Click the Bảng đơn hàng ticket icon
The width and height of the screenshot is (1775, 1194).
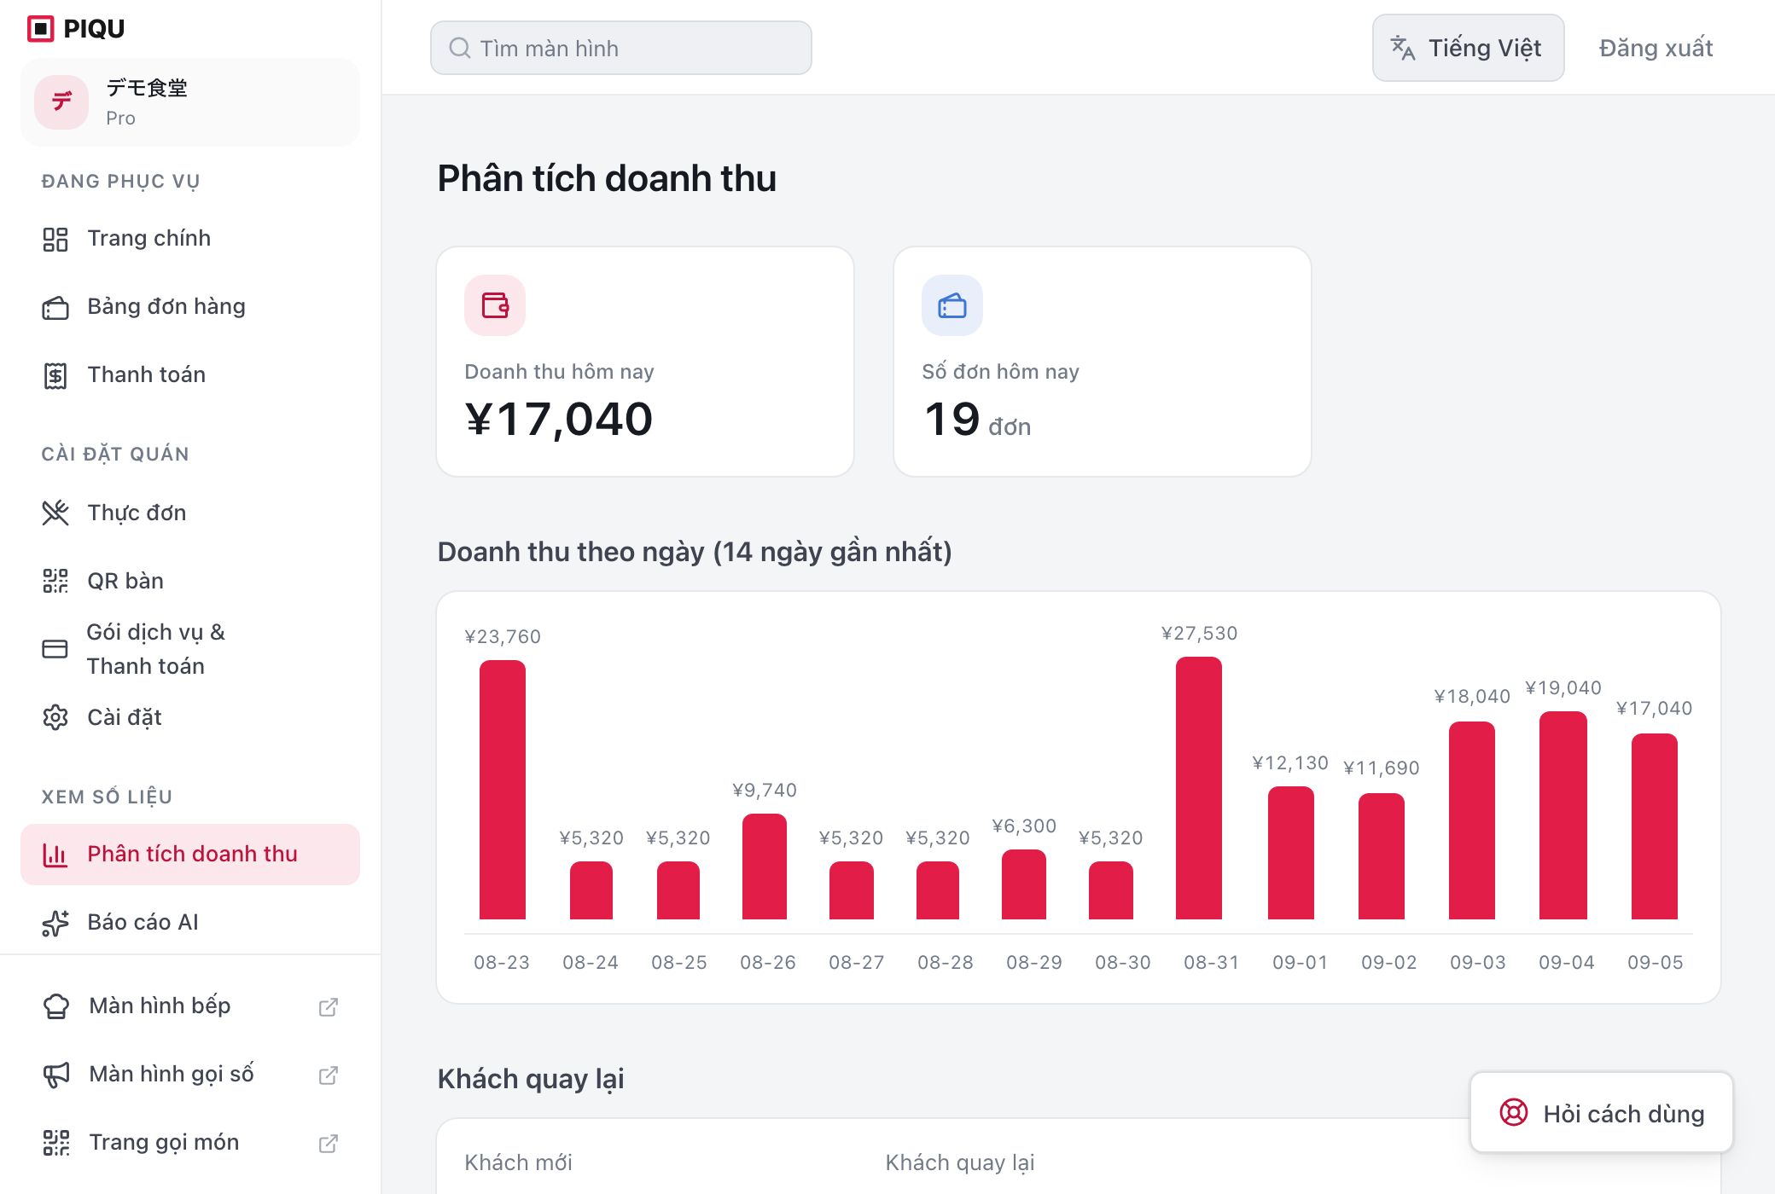(x=55, y=307)
